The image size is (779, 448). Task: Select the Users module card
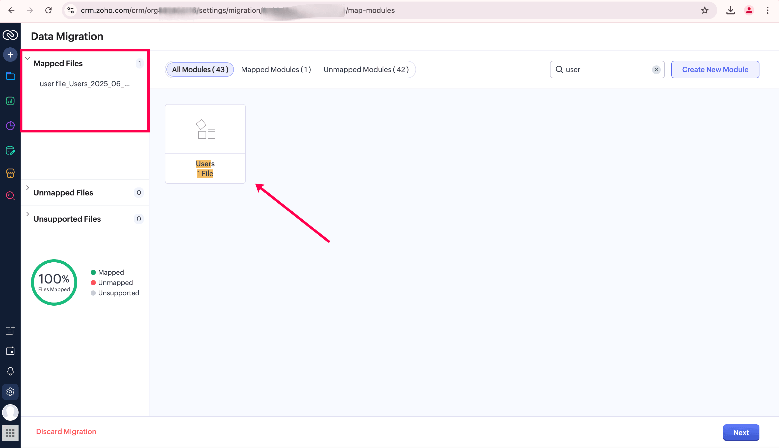(205, 144)
